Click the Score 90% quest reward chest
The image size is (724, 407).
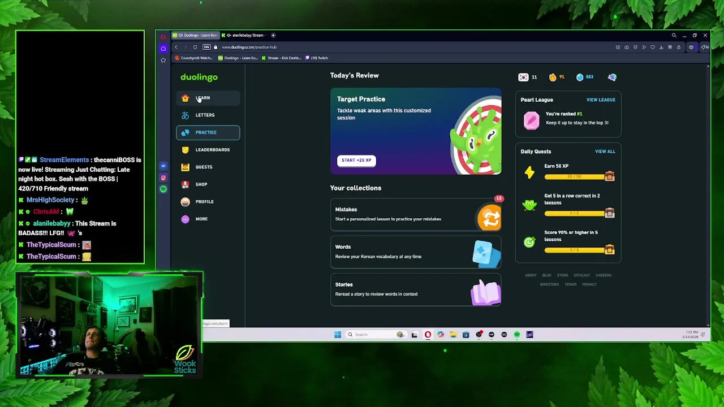(609, 249)
